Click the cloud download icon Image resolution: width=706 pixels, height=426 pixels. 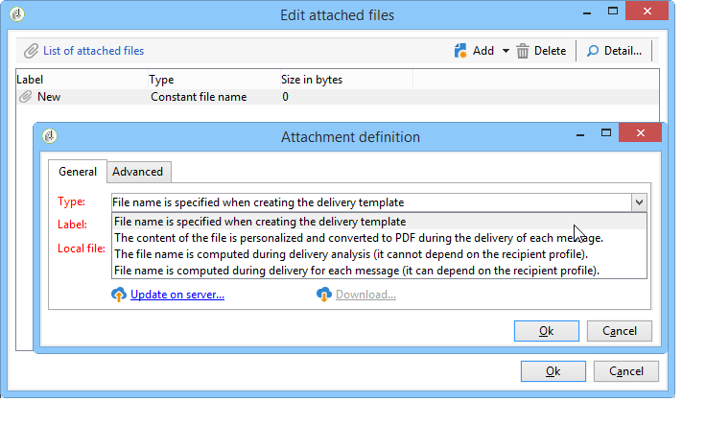pos(323,295)
